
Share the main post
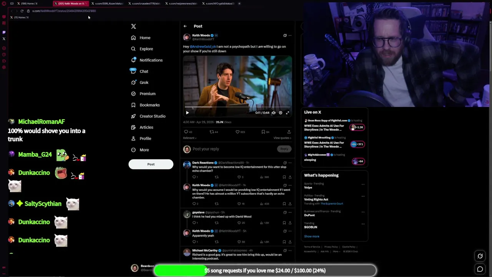pyautogui.click(x=289, y=132)
